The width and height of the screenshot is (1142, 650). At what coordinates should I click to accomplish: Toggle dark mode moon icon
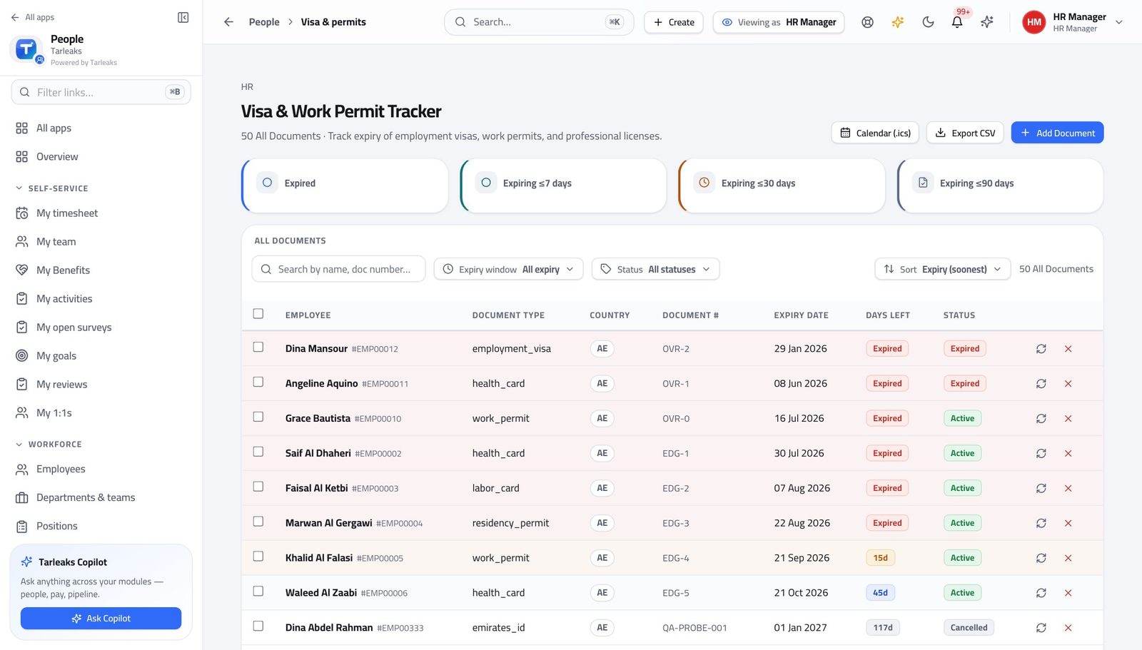coord(928,22)
